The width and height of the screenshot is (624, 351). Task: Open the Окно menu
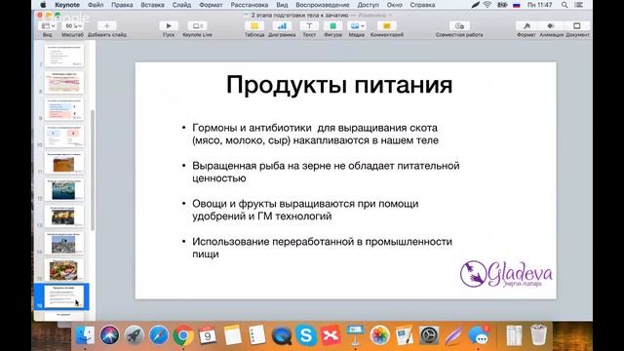click(x=394, y=5)
